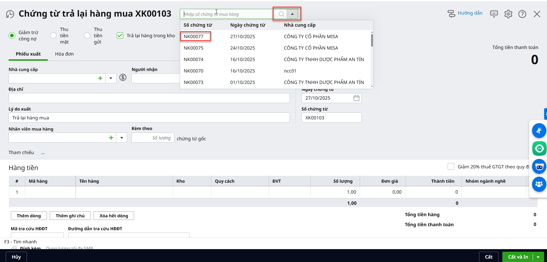The width and height of the screenshot is (547, 262).
Task: Click the search magnifier in voucher lookup
Action: (281, 14)
